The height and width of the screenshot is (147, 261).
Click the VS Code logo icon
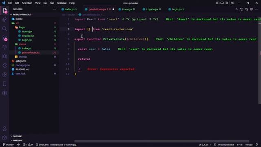click(x=4, y=3)
